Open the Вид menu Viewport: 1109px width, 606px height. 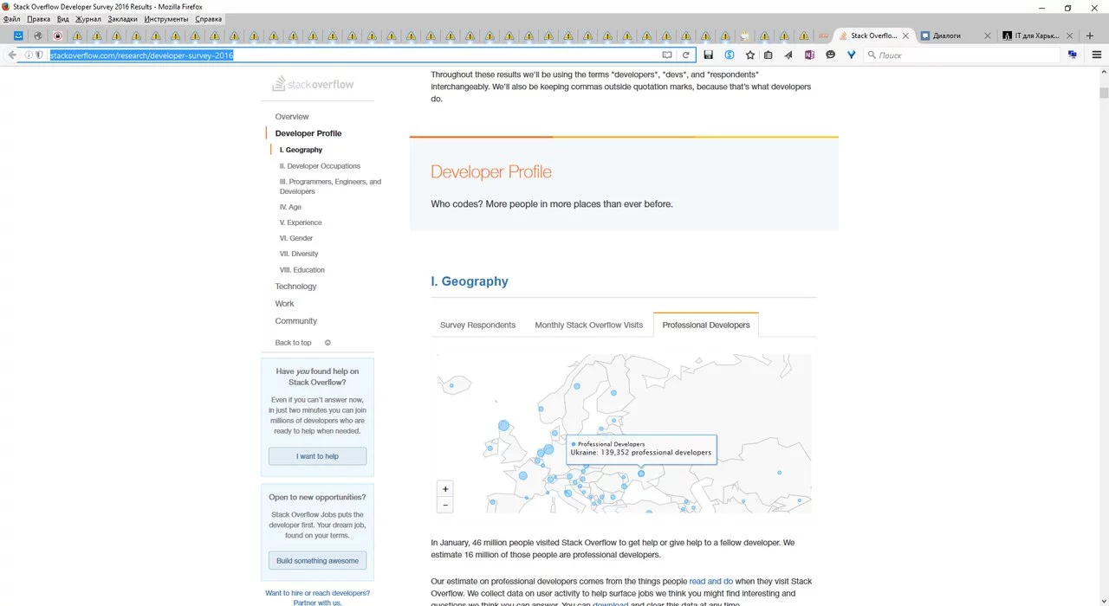click(63, 19)
